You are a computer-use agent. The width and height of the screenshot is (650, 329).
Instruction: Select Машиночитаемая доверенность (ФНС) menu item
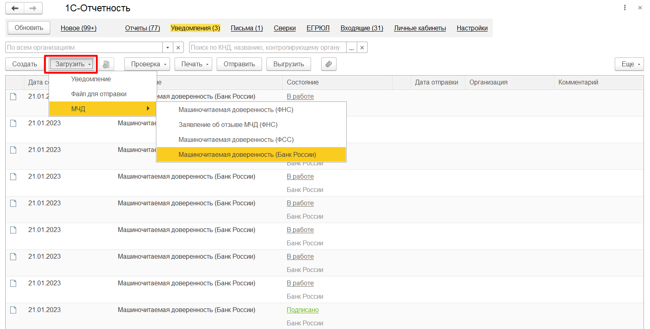[x=236, y=110]
